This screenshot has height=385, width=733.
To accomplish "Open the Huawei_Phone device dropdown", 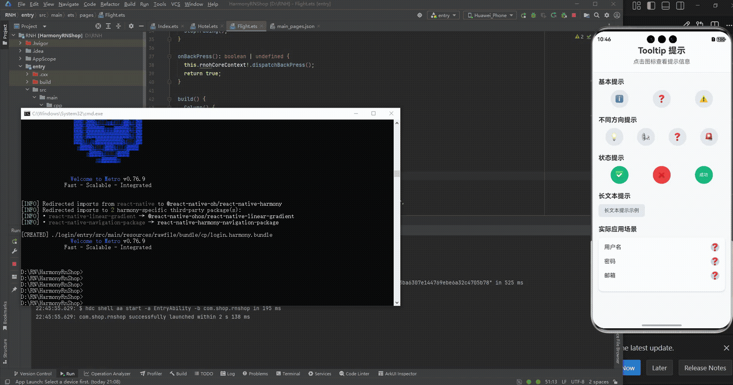I will point(490,16).
